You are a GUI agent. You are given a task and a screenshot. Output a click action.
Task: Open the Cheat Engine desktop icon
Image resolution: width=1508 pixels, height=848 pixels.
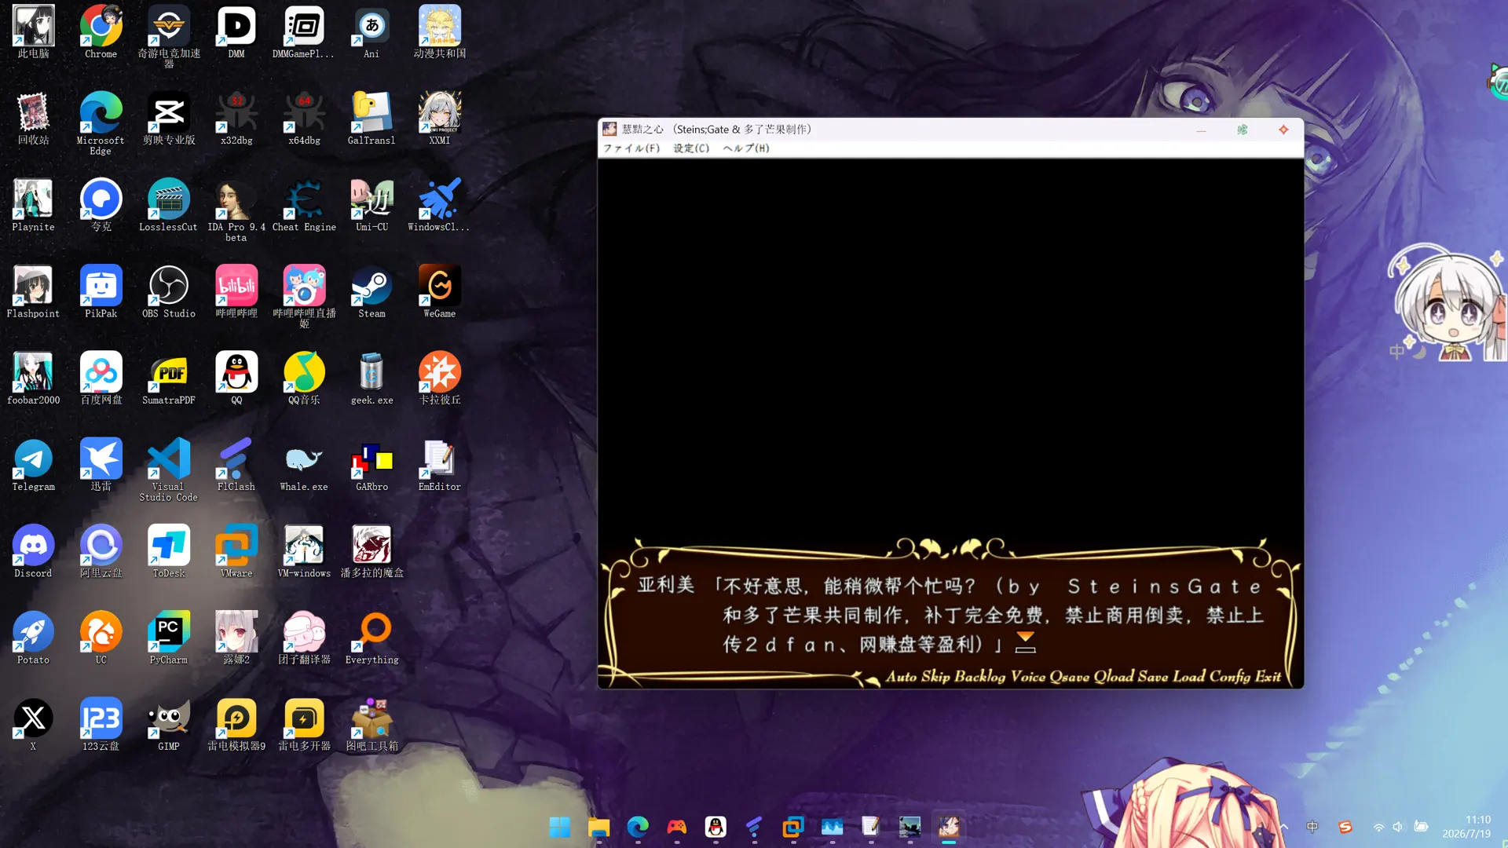304,206
